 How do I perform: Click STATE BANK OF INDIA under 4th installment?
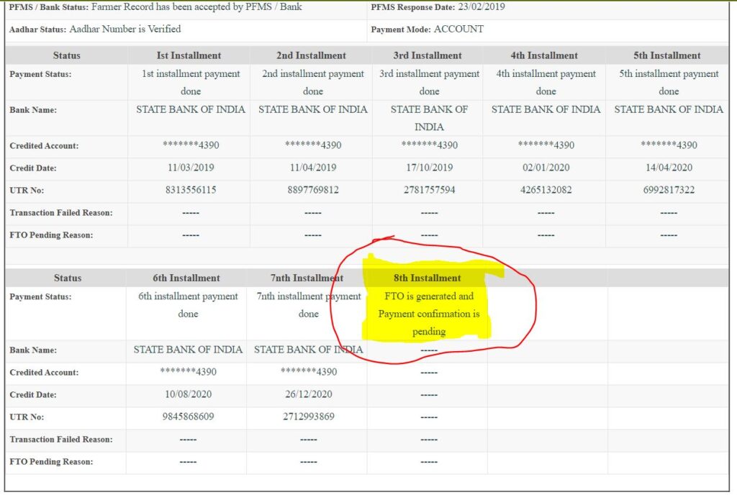coord(546,110)
